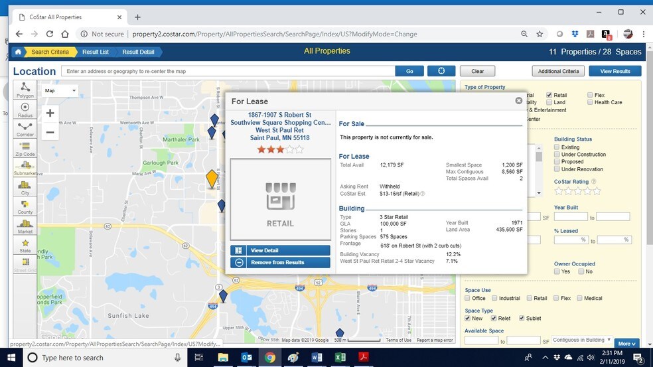Select the Polygon drawing tool
The image size is (653, 367).
click(x=25, y=90)
